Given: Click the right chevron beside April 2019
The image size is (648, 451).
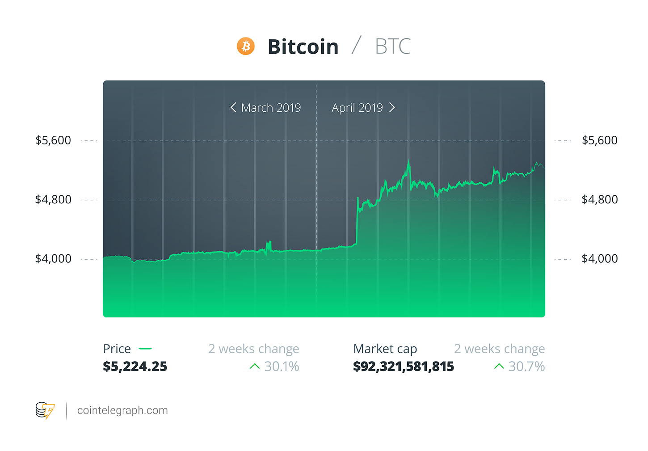Looking at the screenshot, I should [392, 107].
